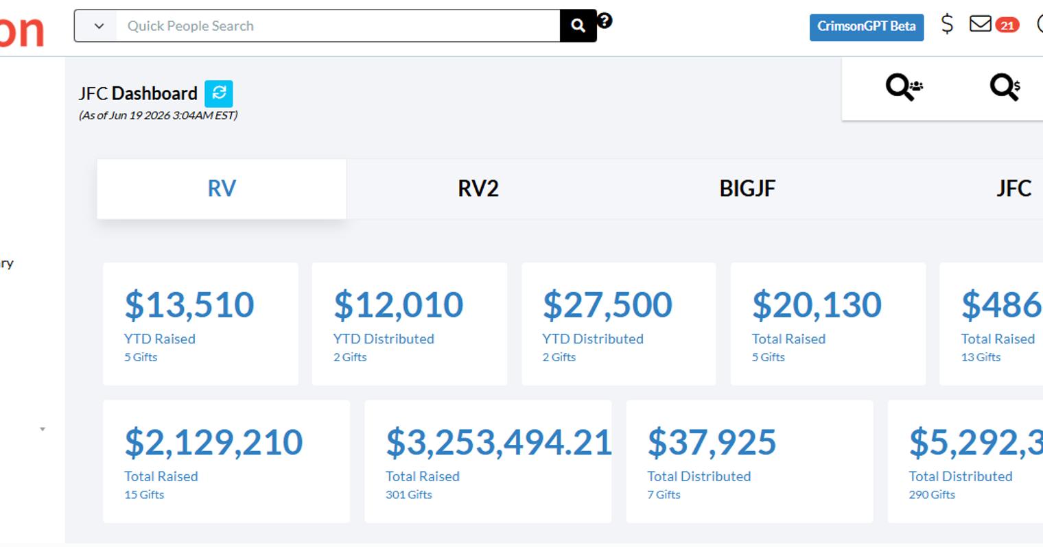Launch the CrimsonGPT Beta button
The height and width of the screenshot is (547, 1043).
pyautogui.click(x=867, y=27)
